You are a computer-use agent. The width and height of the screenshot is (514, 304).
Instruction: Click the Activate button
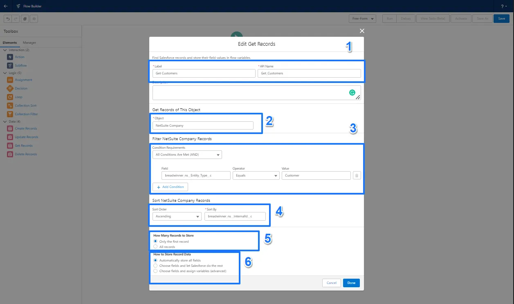click(461, 18)
